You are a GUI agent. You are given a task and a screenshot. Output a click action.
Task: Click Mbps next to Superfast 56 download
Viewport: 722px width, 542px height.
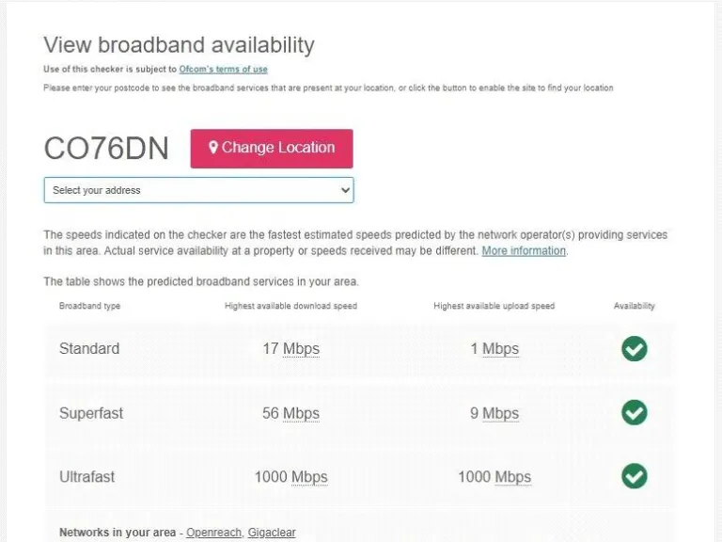click(x=301, y=413)
